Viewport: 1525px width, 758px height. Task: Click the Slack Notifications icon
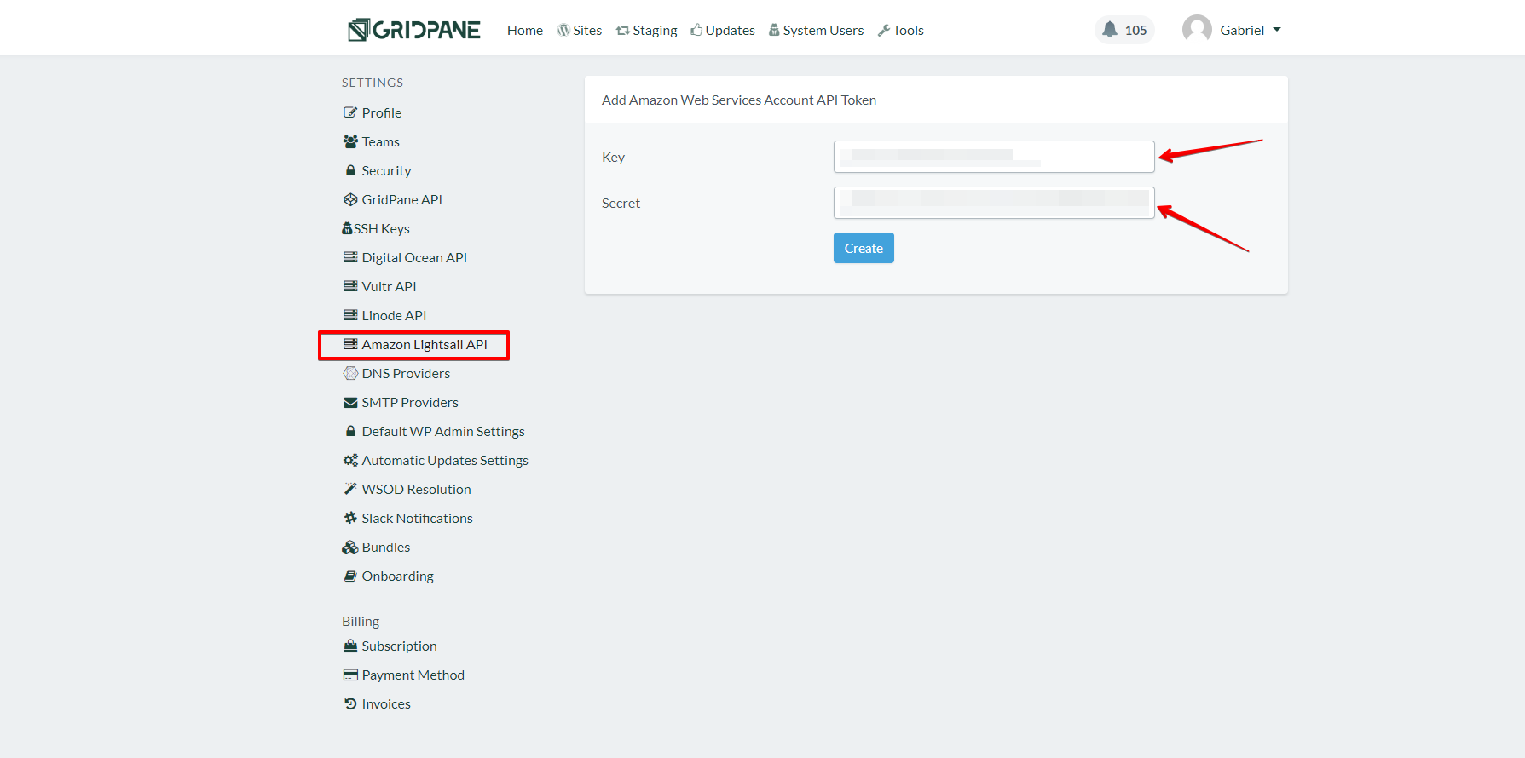coord(350,518)
